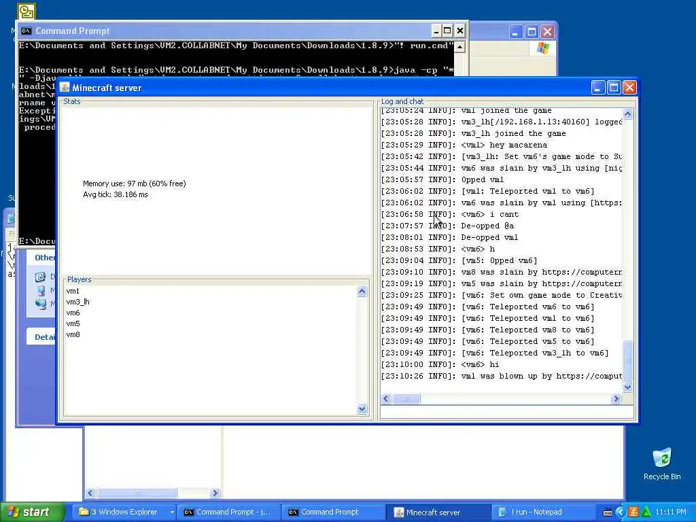Open the Recycle Bin icon
This screenshot has height=522, width=696.
[x=662, y=464]
